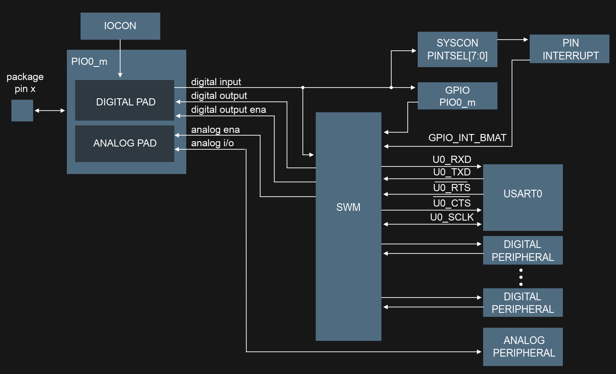This screenshot has height=374, width=616.
Task: Click the SWM block label
Action: 348,207
